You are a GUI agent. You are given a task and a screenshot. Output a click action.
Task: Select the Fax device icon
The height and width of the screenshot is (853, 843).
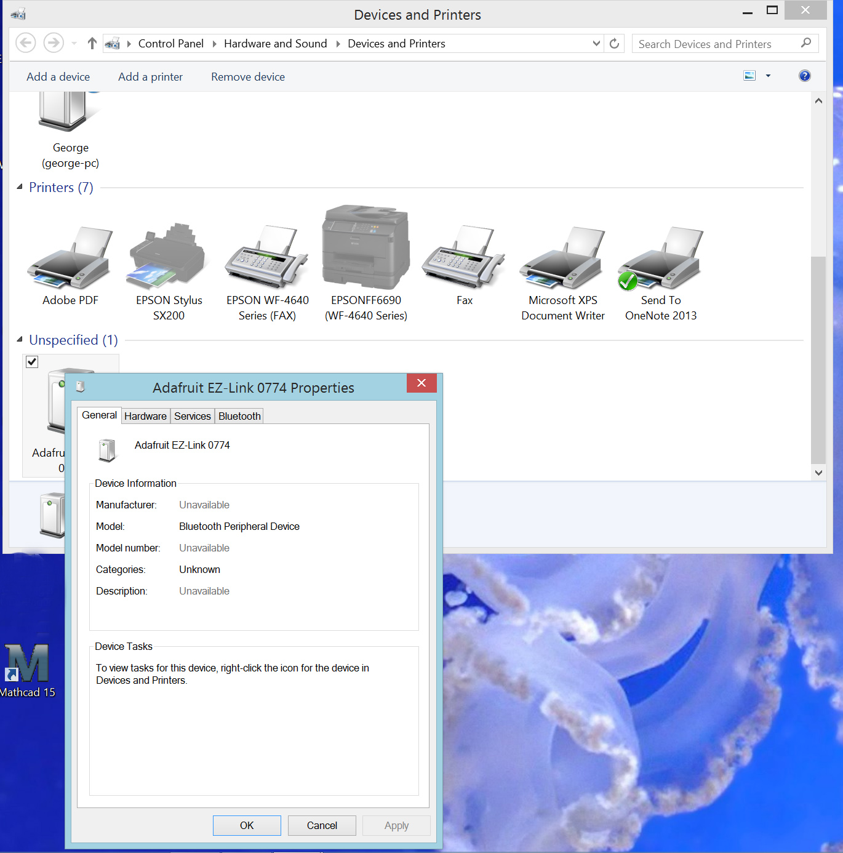(x=463, y=257)
